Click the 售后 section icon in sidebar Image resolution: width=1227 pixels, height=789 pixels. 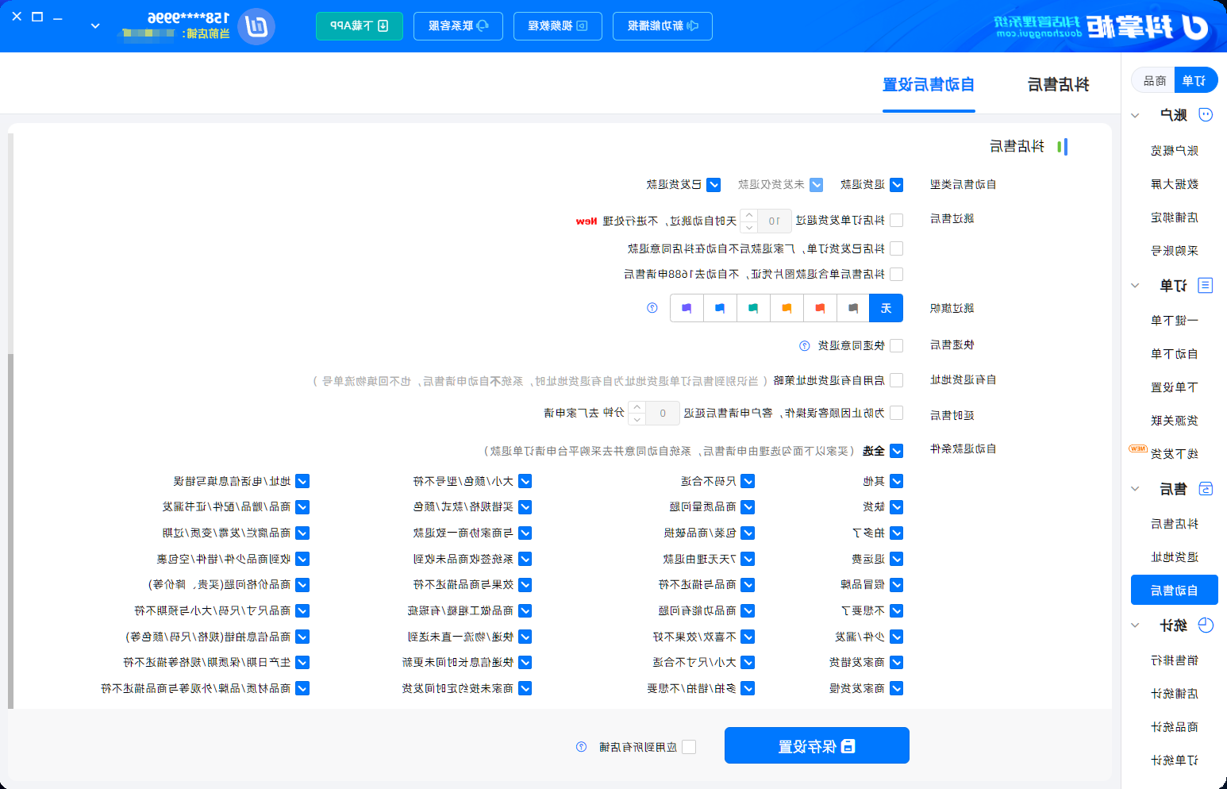tap(1206, 489)
